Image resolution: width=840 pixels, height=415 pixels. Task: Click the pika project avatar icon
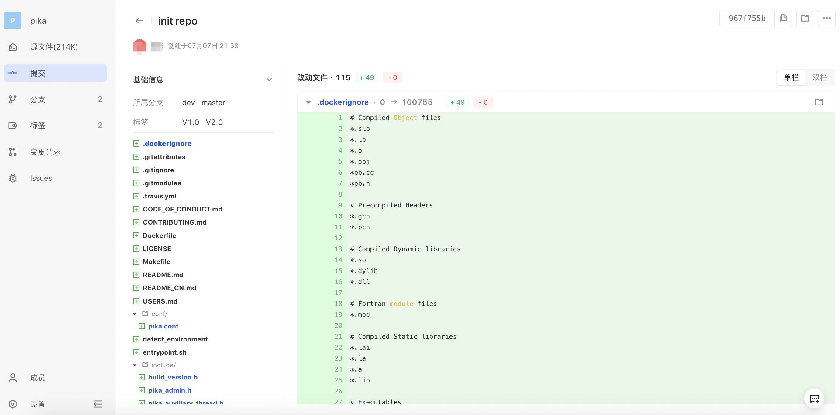12,21
